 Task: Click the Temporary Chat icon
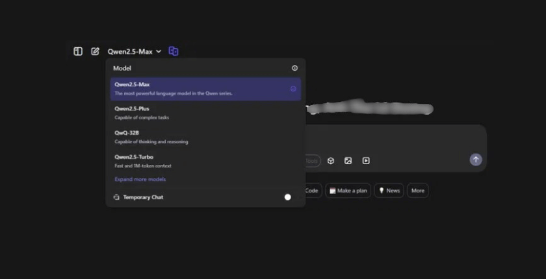[116, 197]
